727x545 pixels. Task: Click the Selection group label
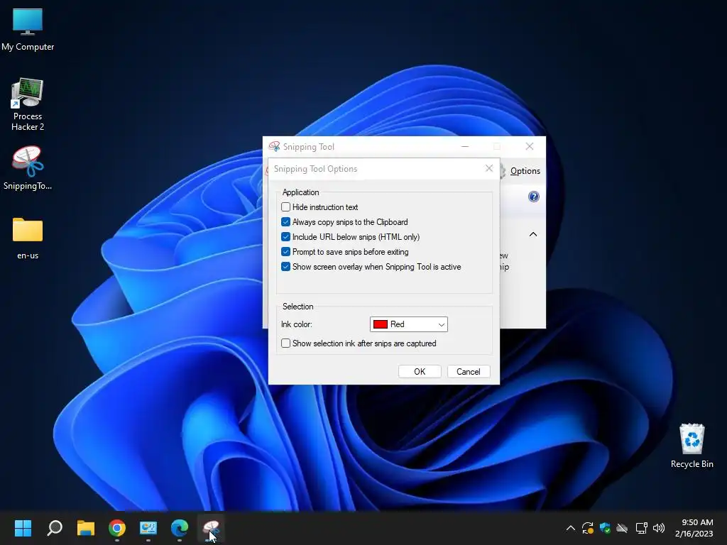[x=297, y=307]
